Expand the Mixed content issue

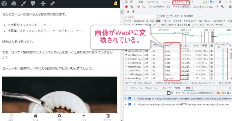[x=126, y=105]
